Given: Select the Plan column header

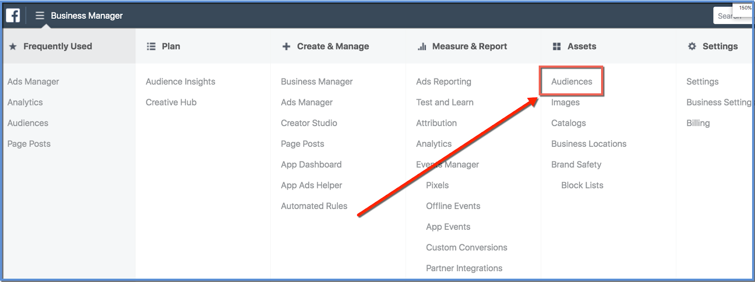Looking at the screenshot, I should pos(171,46).
